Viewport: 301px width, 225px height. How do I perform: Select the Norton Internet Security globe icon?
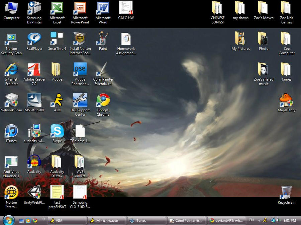11,197
